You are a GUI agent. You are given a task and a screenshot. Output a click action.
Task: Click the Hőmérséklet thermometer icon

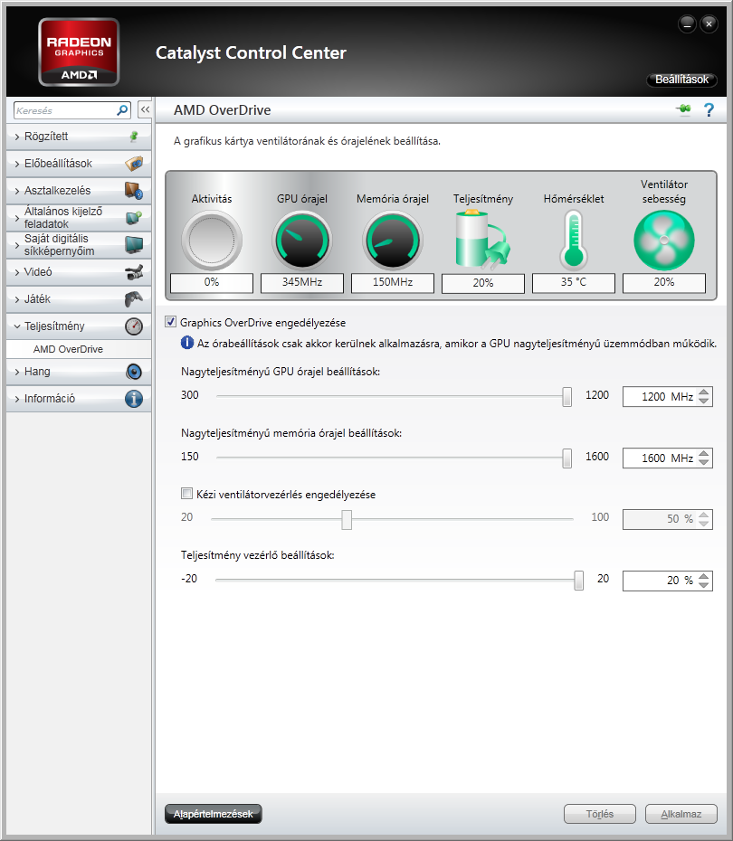[574, 241]
